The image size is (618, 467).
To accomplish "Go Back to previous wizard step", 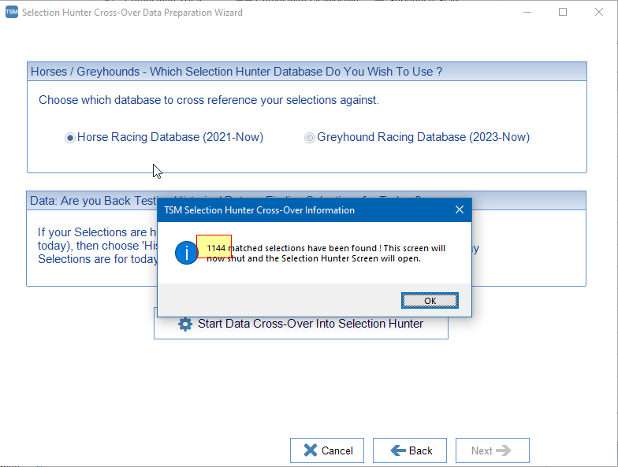I will (x=410, y=450).
